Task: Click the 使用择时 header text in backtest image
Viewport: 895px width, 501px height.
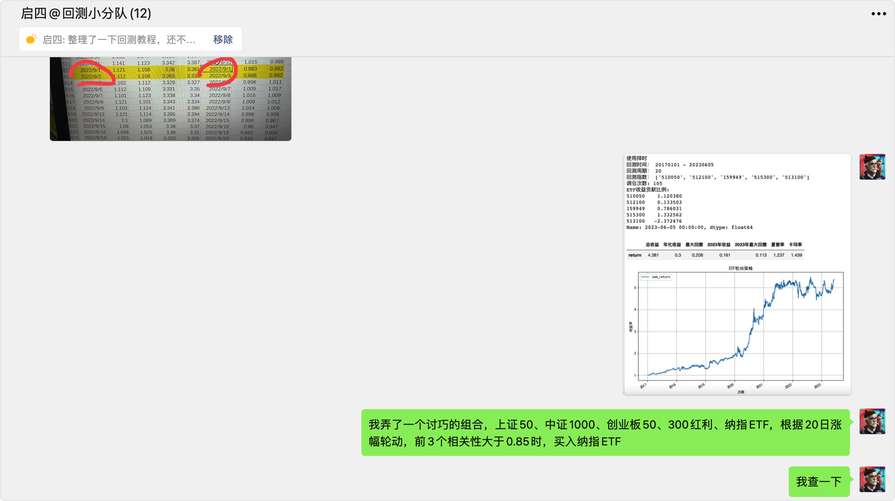Action: pos(637,158)
